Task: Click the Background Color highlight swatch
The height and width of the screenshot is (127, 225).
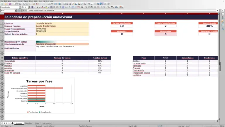Action: click(x=46, y=7)
